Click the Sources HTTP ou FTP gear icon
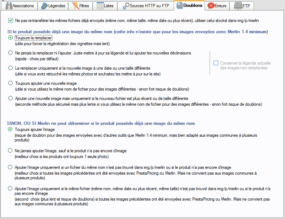285x219 pixels. click(126, 6)
